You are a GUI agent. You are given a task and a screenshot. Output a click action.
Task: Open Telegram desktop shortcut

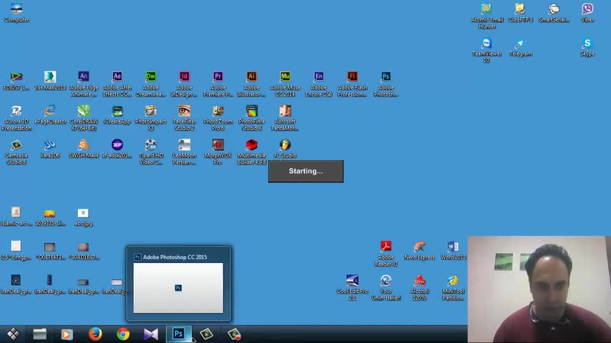point(520,46)
